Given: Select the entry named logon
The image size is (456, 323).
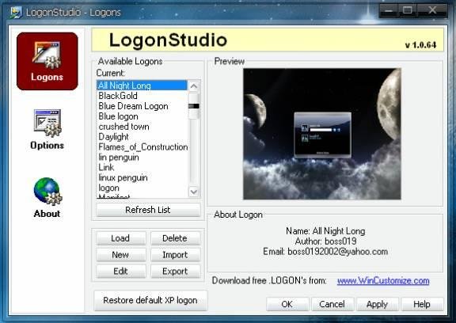Looking at the screenshot, I should tap(142, 188).
